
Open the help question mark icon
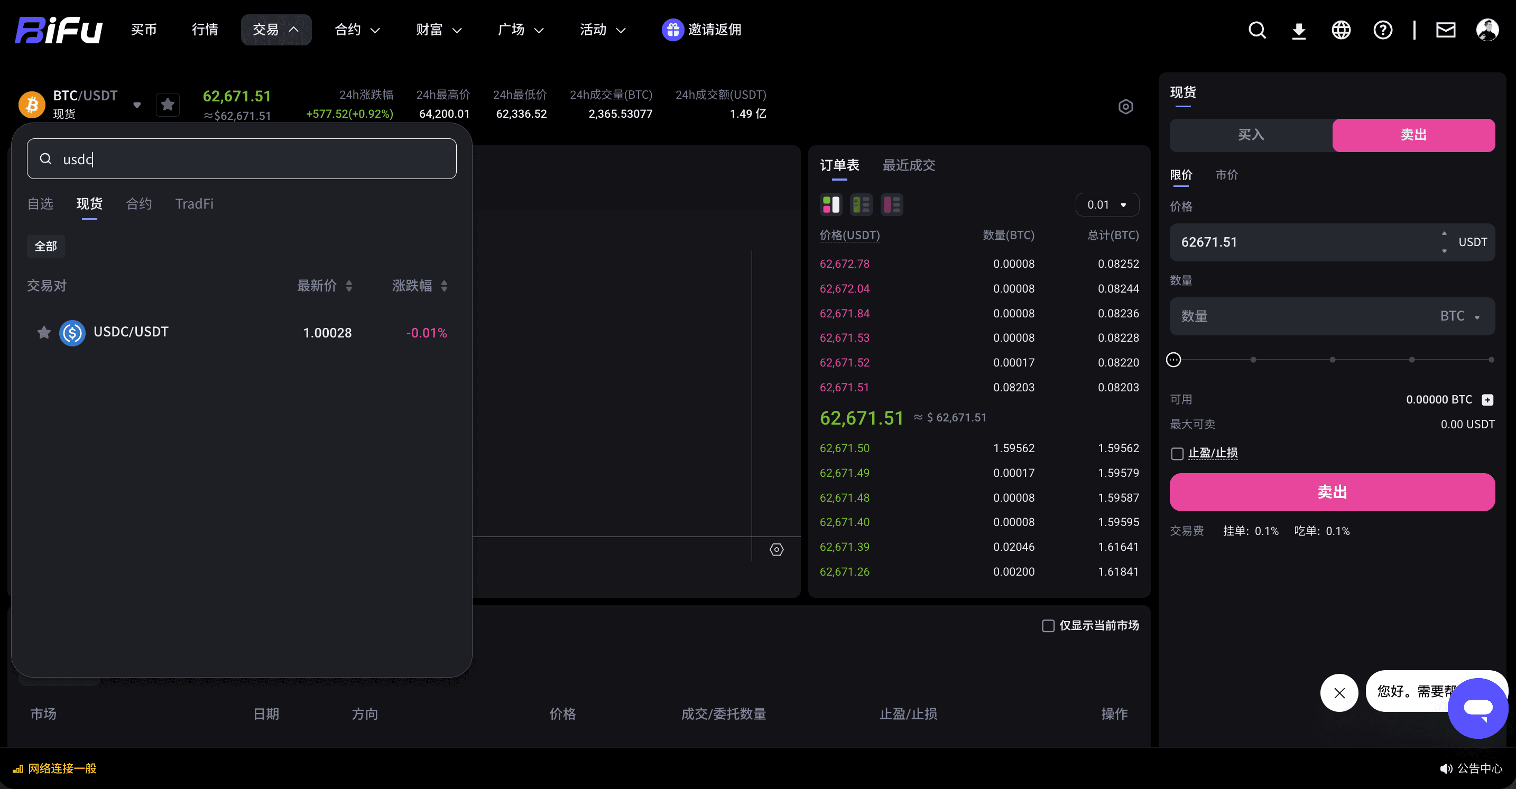[x=1383, y=30]
